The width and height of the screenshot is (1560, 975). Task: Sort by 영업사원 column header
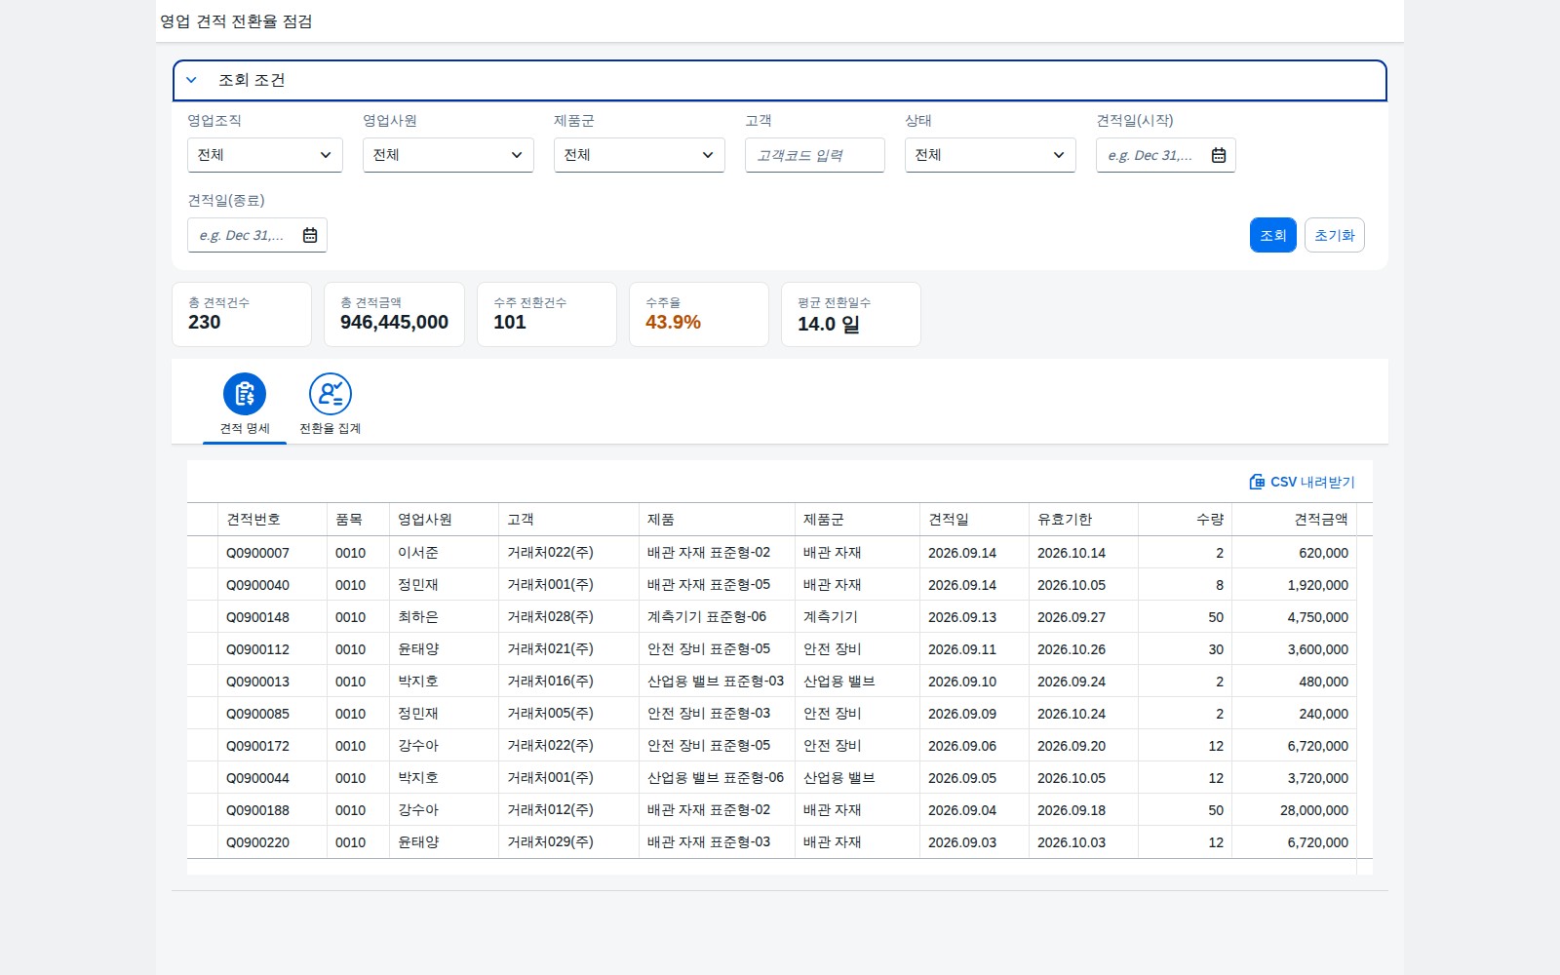tap(445, 520)
